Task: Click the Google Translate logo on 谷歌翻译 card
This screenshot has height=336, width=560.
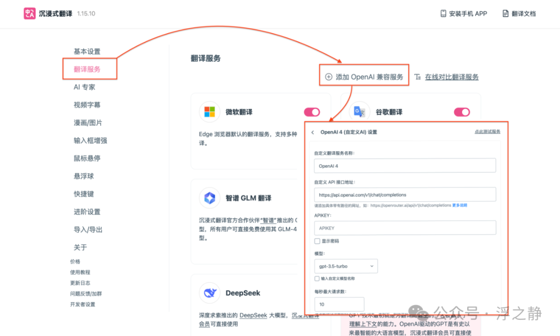Action: (x=359, y=112)
